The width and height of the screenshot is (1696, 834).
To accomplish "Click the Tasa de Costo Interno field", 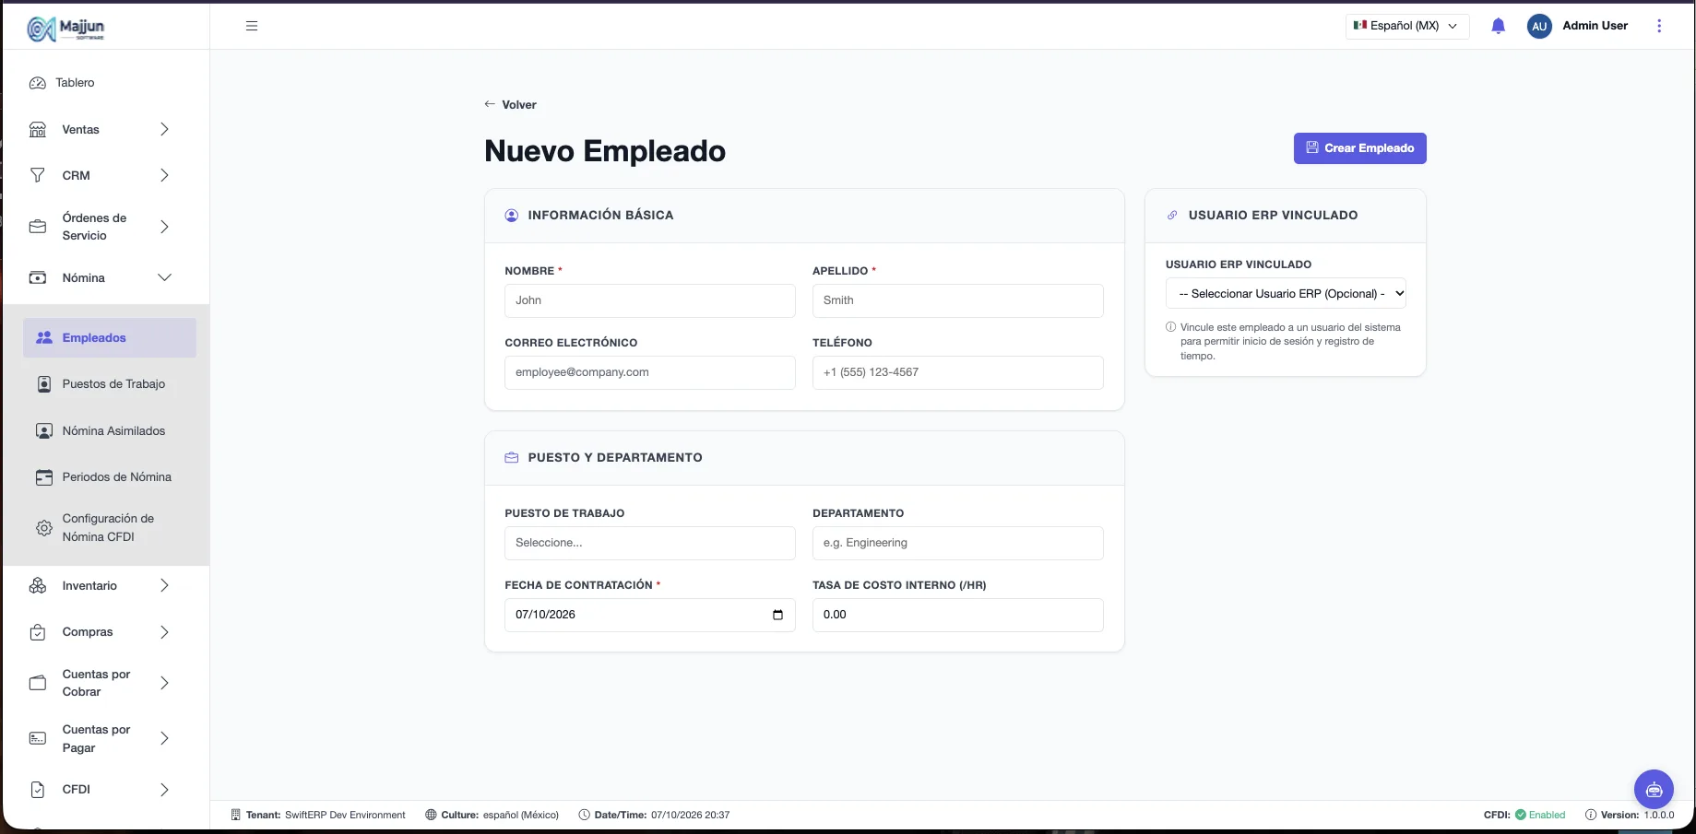I will coord(957,615).
